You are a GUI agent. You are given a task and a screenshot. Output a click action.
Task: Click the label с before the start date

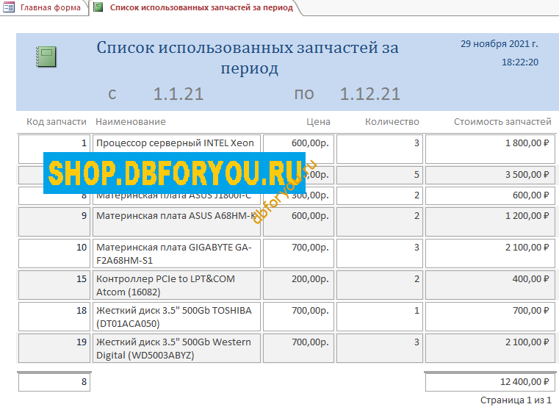[112, 94]
